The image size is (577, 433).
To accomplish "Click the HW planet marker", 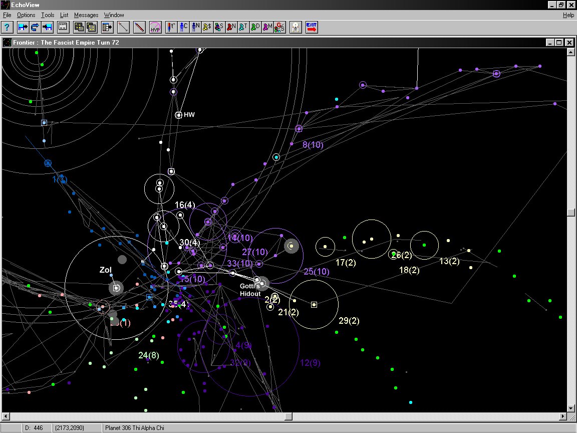I will point(178,115).
